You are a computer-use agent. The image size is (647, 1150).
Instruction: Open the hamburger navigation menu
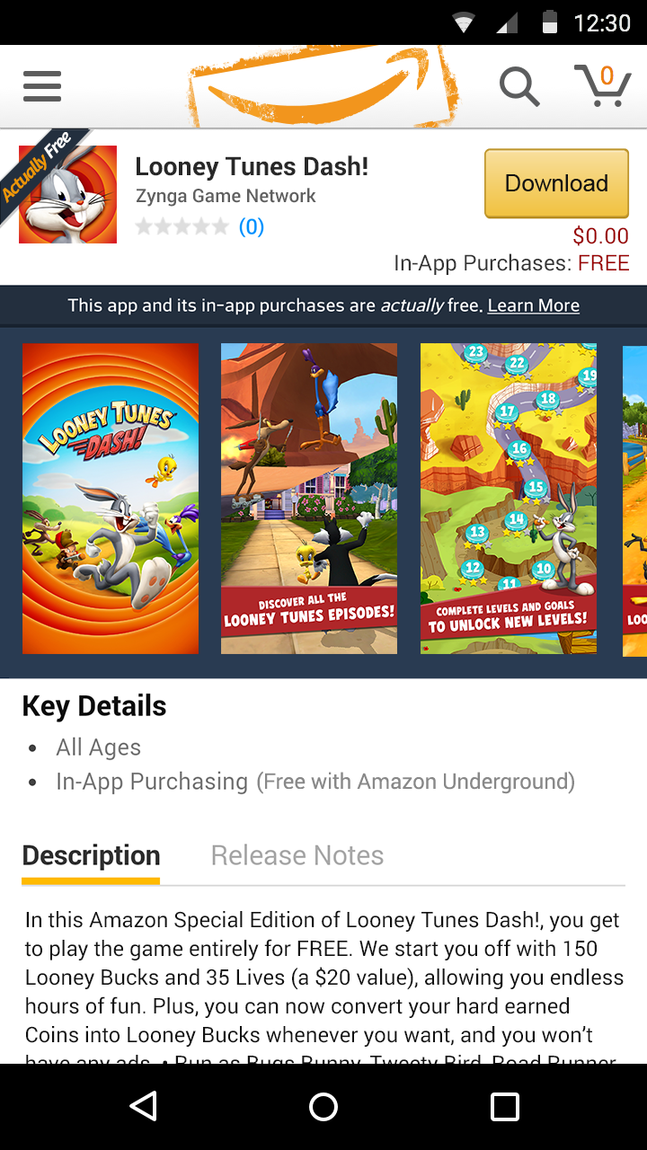coord(42,86)
